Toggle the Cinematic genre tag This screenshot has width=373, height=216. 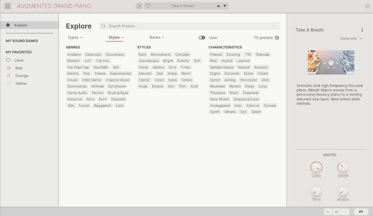(x=93, y=55)
